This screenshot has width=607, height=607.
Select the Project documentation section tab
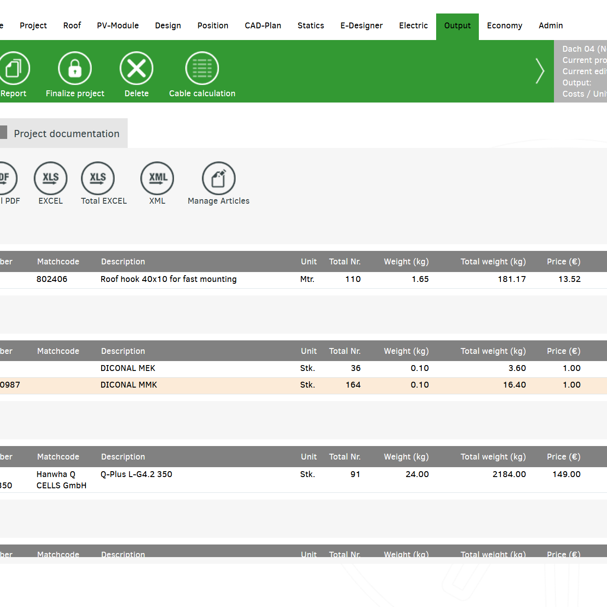coord(67,134)
